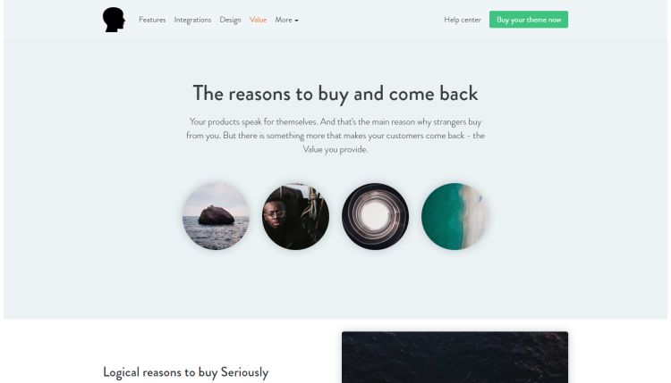Click the dark water image below hero
The width and height of the screenshot is (671, 383).
click(454, 357)
